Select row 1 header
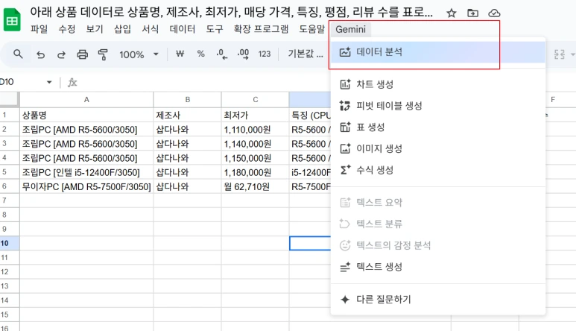The width and height of the screenshot is (576, 331). pyautogui.click(x=10, y=115)
